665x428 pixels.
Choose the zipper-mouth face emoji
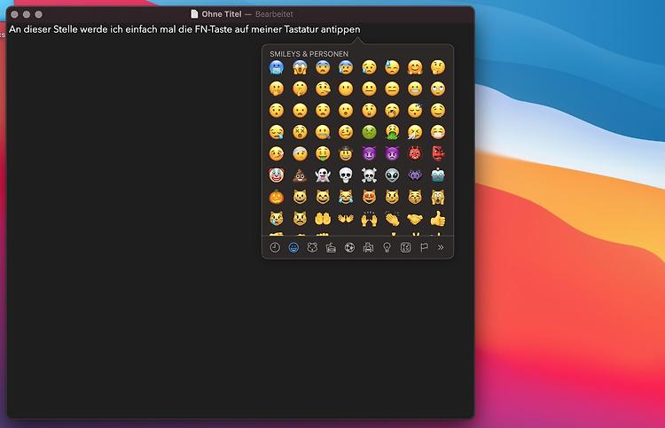323,132
